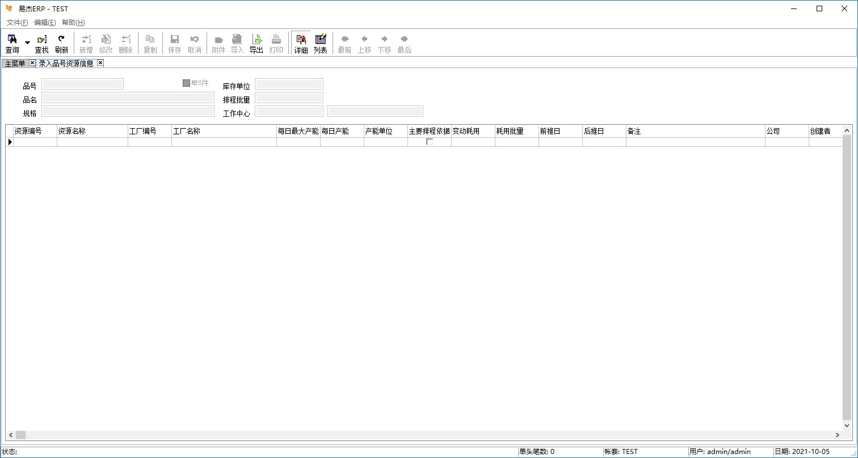
Task: Open the 帮助(H) menu
Action: click(x=73, y=23)
